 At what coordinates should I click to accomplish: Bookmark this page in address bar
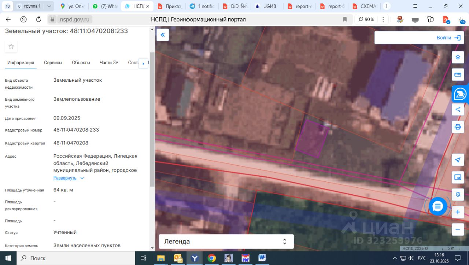[x=345, y=19]
